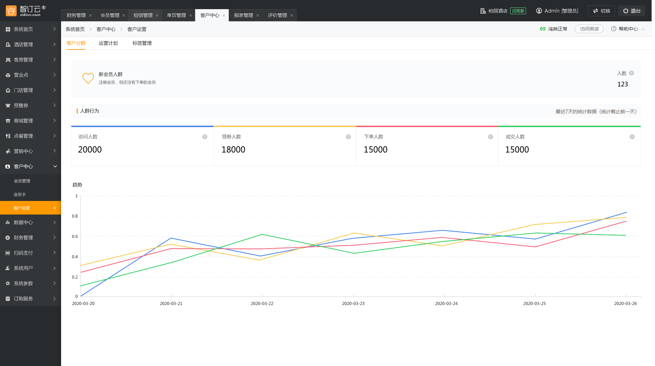
Task: Click the 客房管理 bed icon in sidebar
Action: 8,60
